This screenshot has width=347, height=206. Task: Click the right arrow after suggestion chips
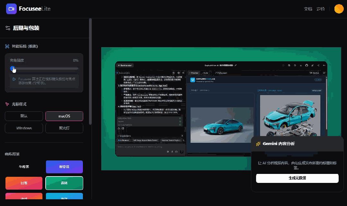click(183, 140)
